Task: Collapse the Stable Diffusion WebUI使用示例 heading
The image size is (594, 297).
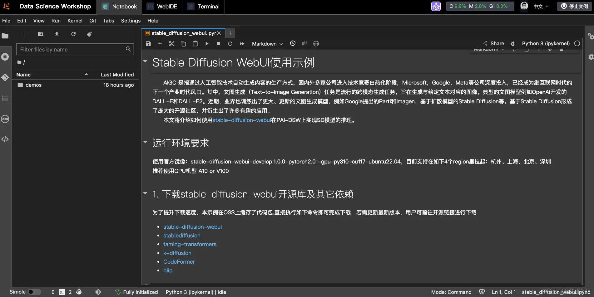Action: 145,61
